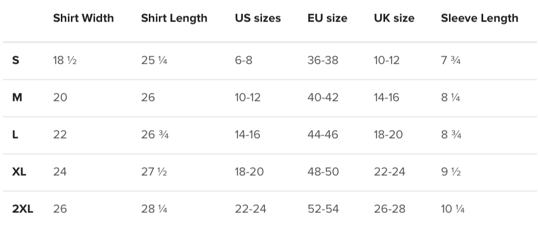Viewport: 538px width, 227px height.
Task: Select the 27 ½ shirt length cell
Action: click(154, 172)
